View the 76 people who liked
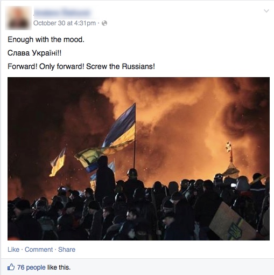This screenshot has width=274, height=275. point(31,267)
